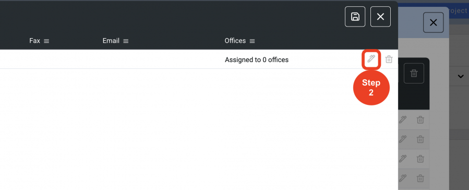Viewport: 469px width, 190px height.
Task: Open the Email column menu icon
Action: (x=126, y=41)
